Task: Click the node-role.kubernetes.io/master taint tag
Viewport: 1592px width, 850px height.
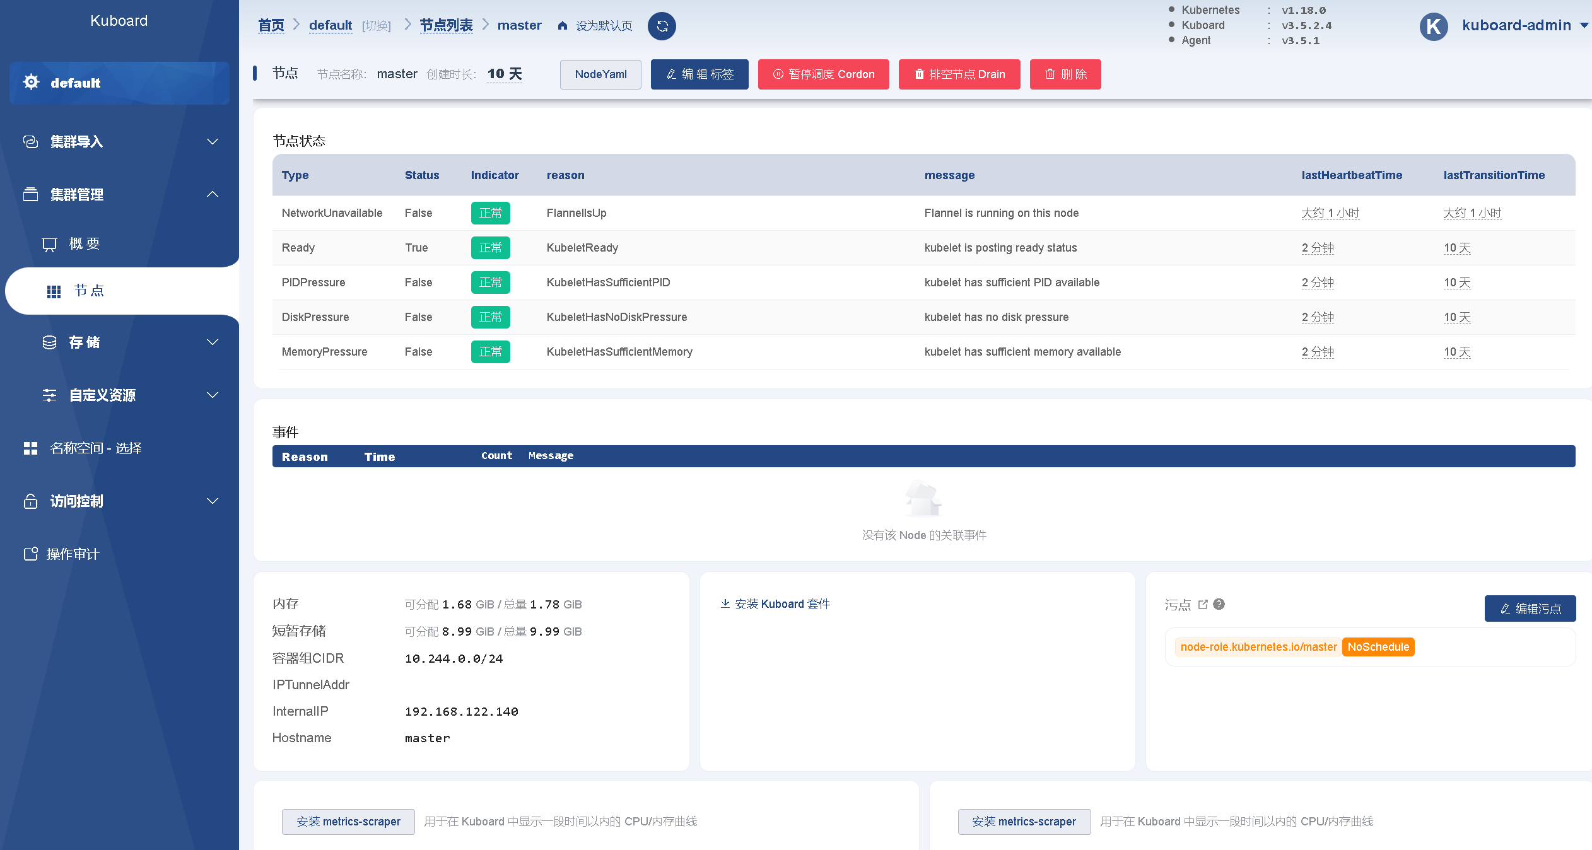Action: 1258,647
